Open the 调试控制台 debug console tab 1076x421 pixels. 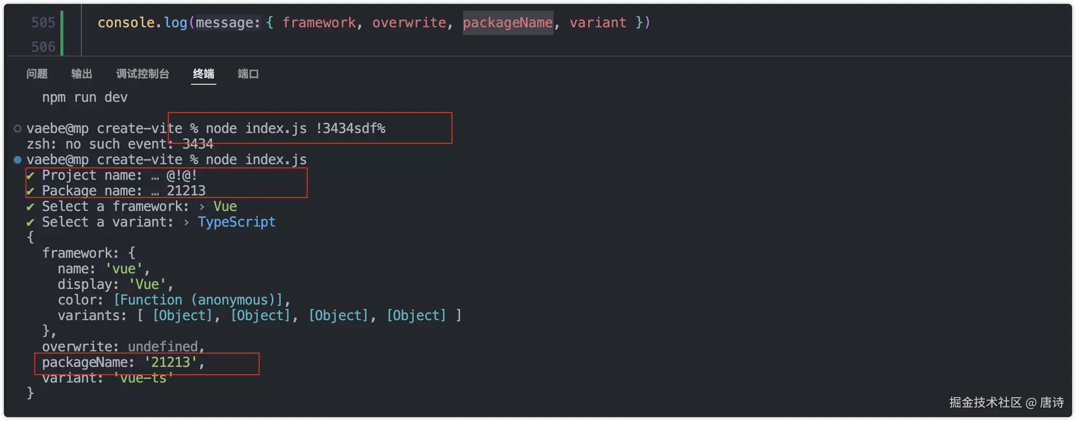click(x=143, y=74)
